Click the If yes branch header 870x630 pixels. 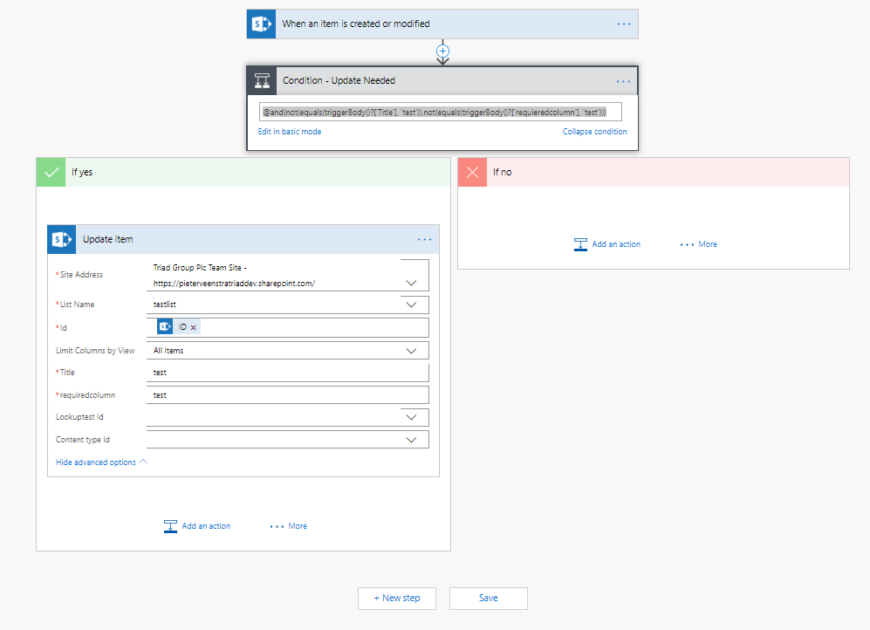(243, 172)
